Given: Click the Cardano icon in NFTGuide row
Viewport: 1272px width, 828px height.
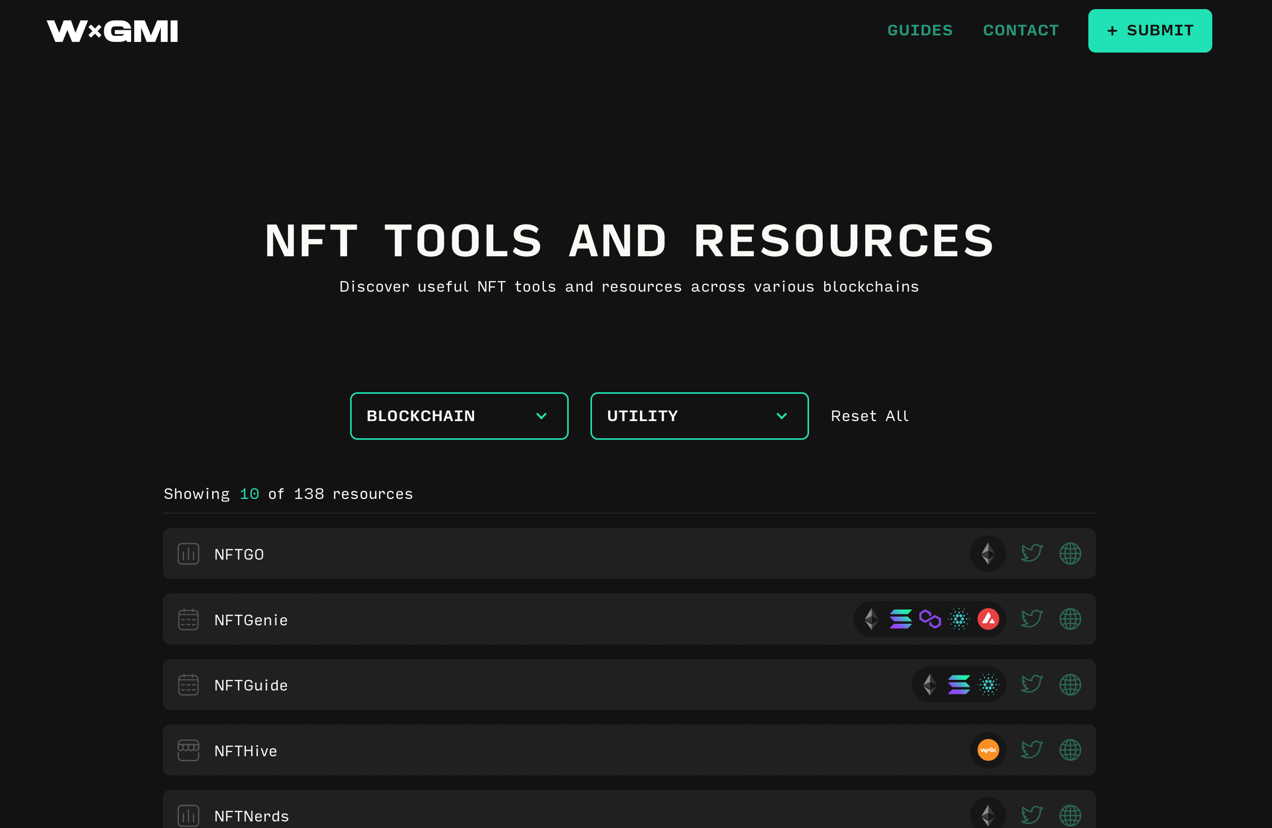Looking at the screenshot, I should (988, 684).
